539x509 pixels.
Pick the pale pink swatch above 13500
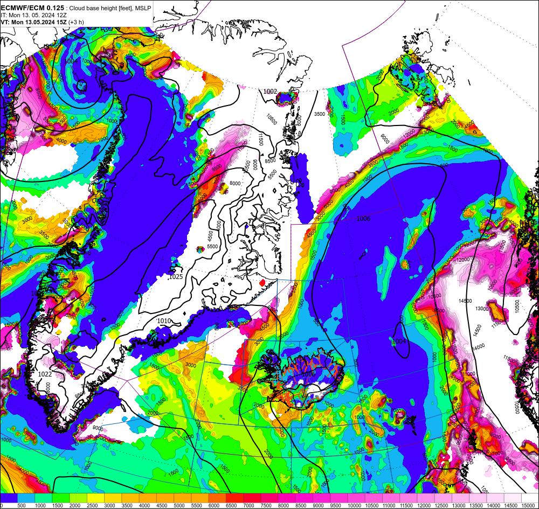478,498
